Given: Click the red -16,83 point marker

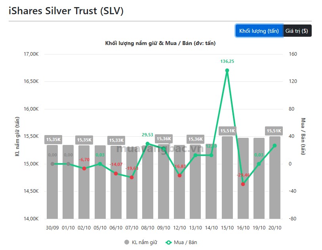Looking at the screenshot, I should (179, 175).
